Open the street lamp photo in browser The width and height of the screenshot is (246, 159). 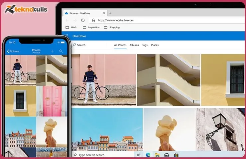coord(220,129)
